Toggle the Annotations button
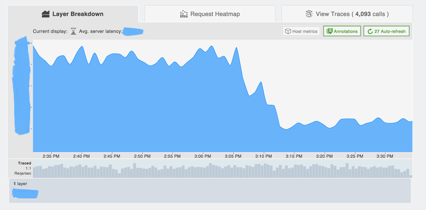This screenshot has height=210, width=426. tap(342, 31)
